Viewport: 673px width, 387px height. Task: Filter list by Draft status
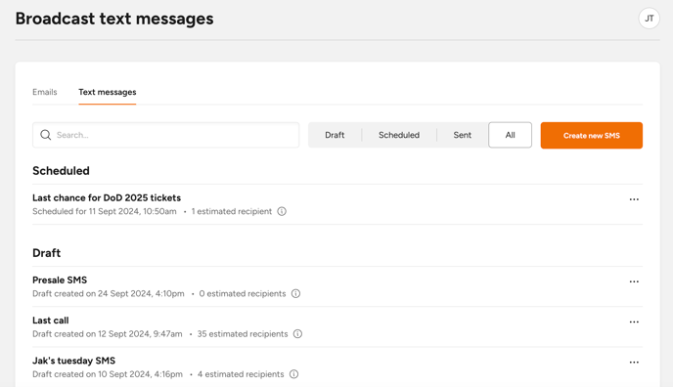point(335,135)
